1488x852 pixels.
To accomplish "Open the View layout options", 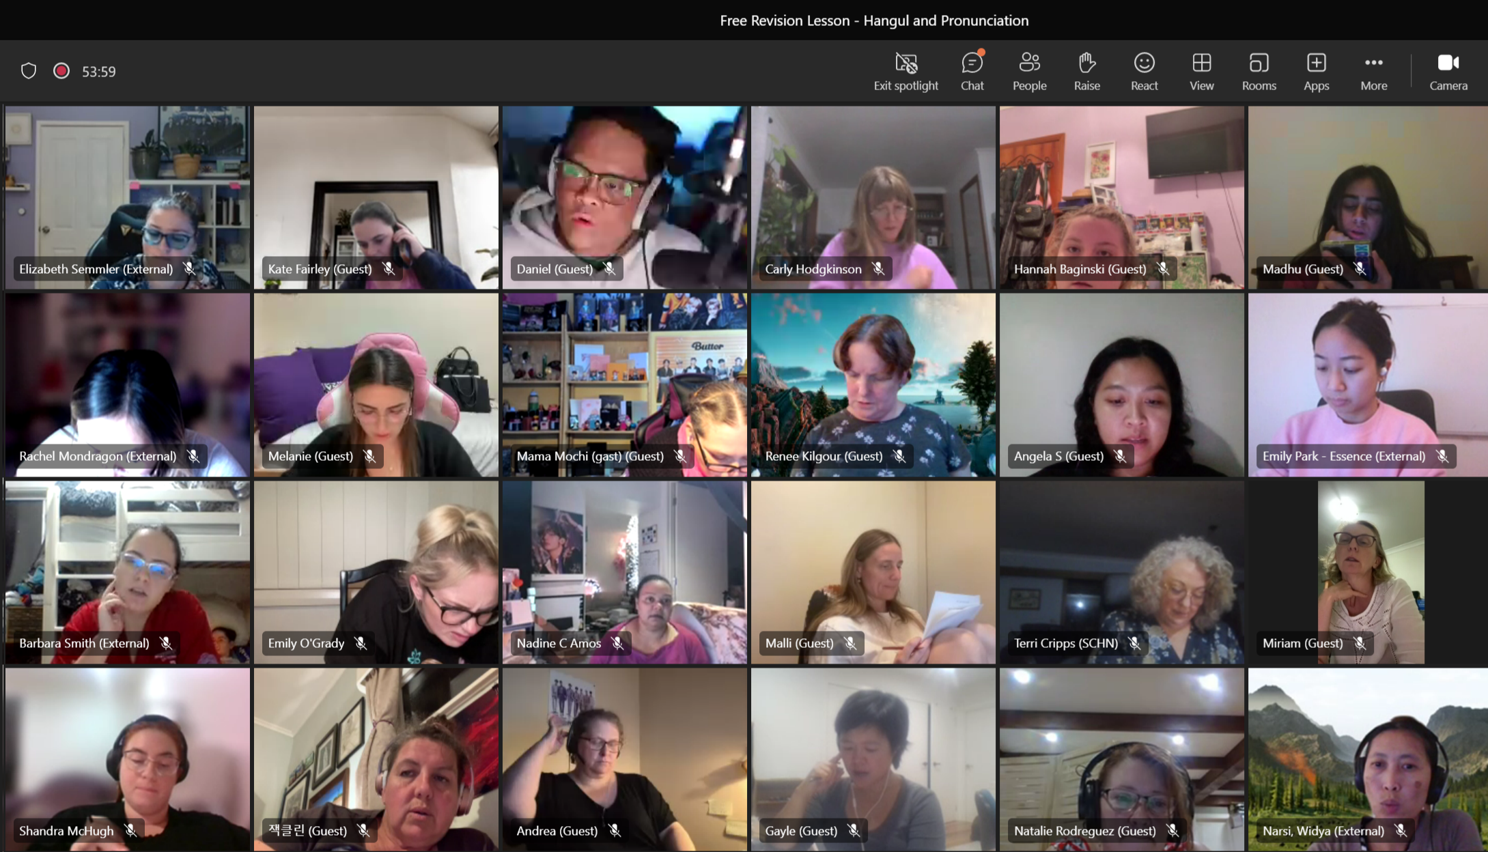I will [1201, 71].
